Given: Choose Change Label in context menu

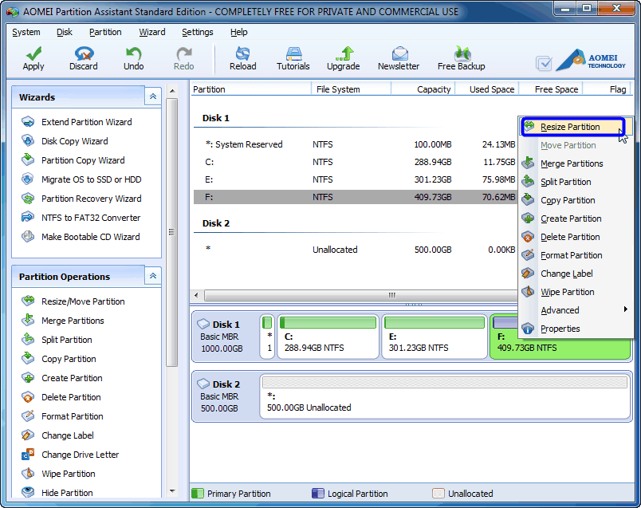Looking at the screenshot, I should click(576, 274).
